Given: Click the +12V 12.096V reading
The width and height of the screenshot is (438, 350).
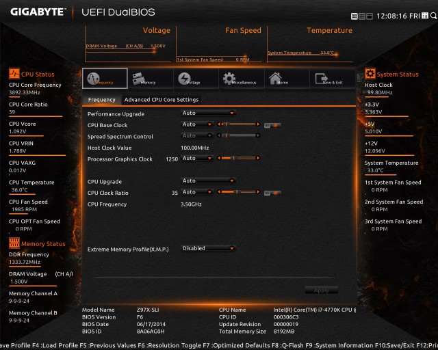Looking at the screenshot, I should (x=375, y=151).
